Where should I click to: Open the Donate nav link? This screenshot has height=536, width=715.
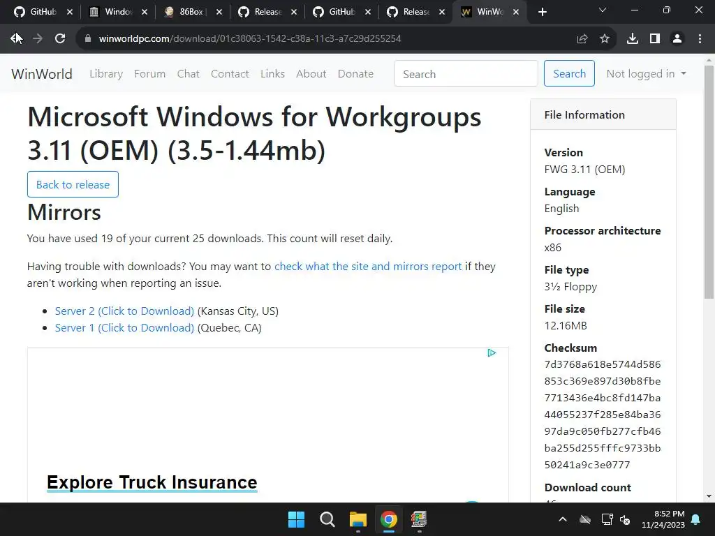[x=355, y=74]
